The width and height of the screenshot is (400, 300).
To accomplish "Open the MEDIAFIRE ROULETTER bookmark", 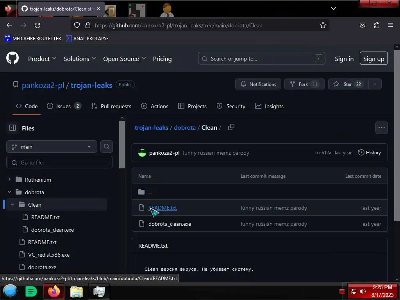I will [33, 38].
